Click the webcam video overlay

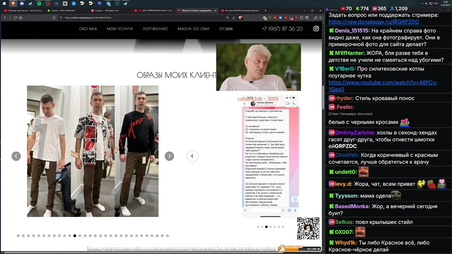tap(258, 67)
